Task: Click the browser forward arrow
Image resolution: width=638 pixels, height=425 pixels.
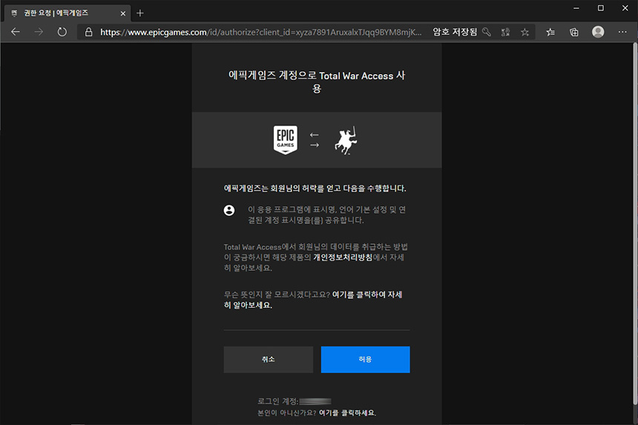Action: click(39, 32)
